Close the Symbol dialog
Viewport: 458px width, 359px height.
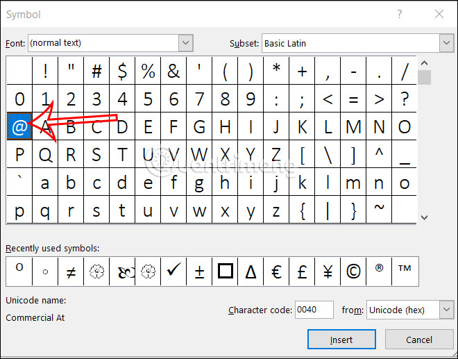pos(439,14)
